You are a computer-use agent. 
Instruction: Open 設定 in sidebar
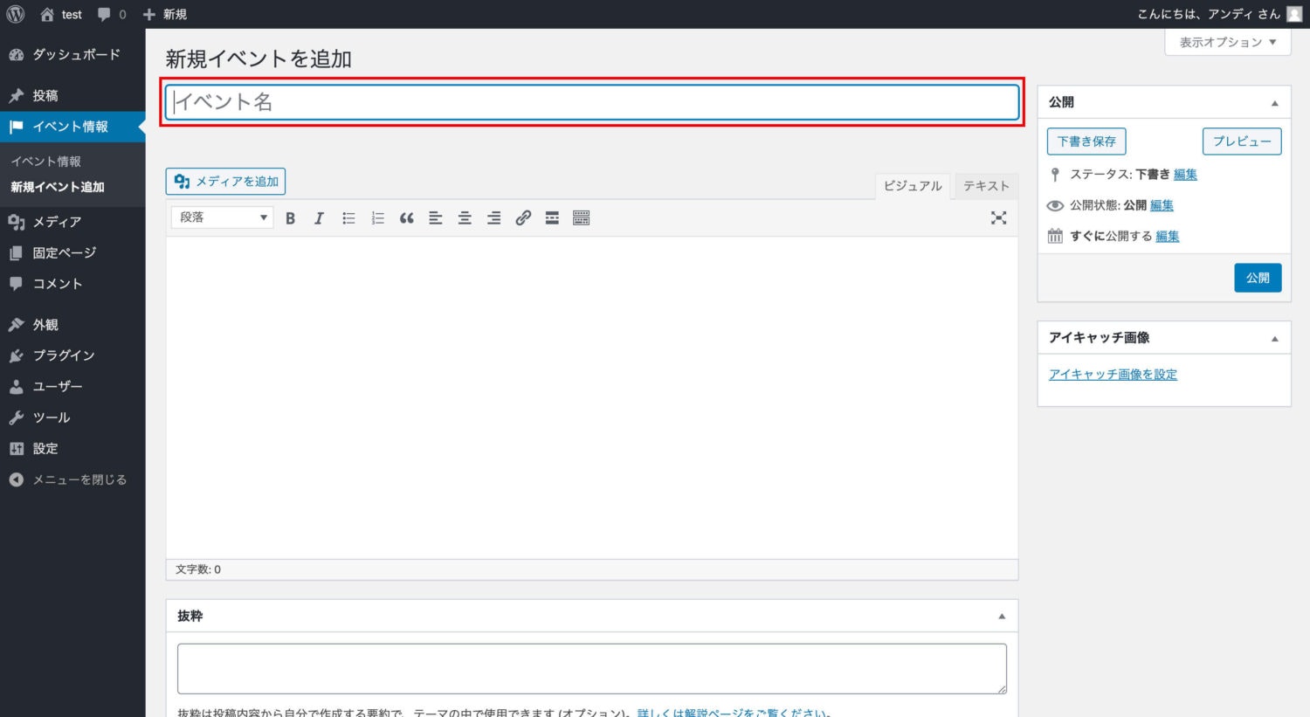tap(72, 449)
